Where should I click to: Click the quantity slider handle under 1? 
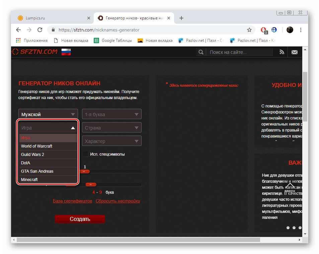[85, 171]
